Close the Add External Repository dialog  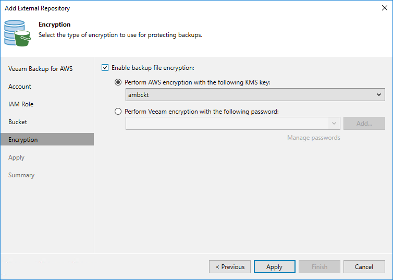385,8
